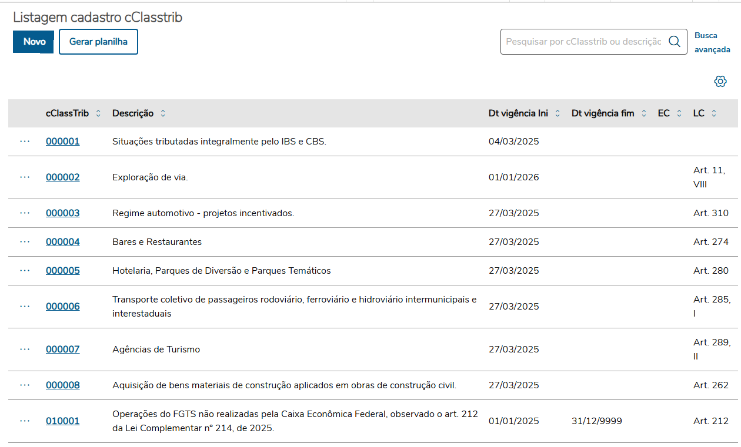The height and width of the screenshot is (447, 741).
Task: Sort by Dt vigência Ini
Action: click(x=558, y=113)
